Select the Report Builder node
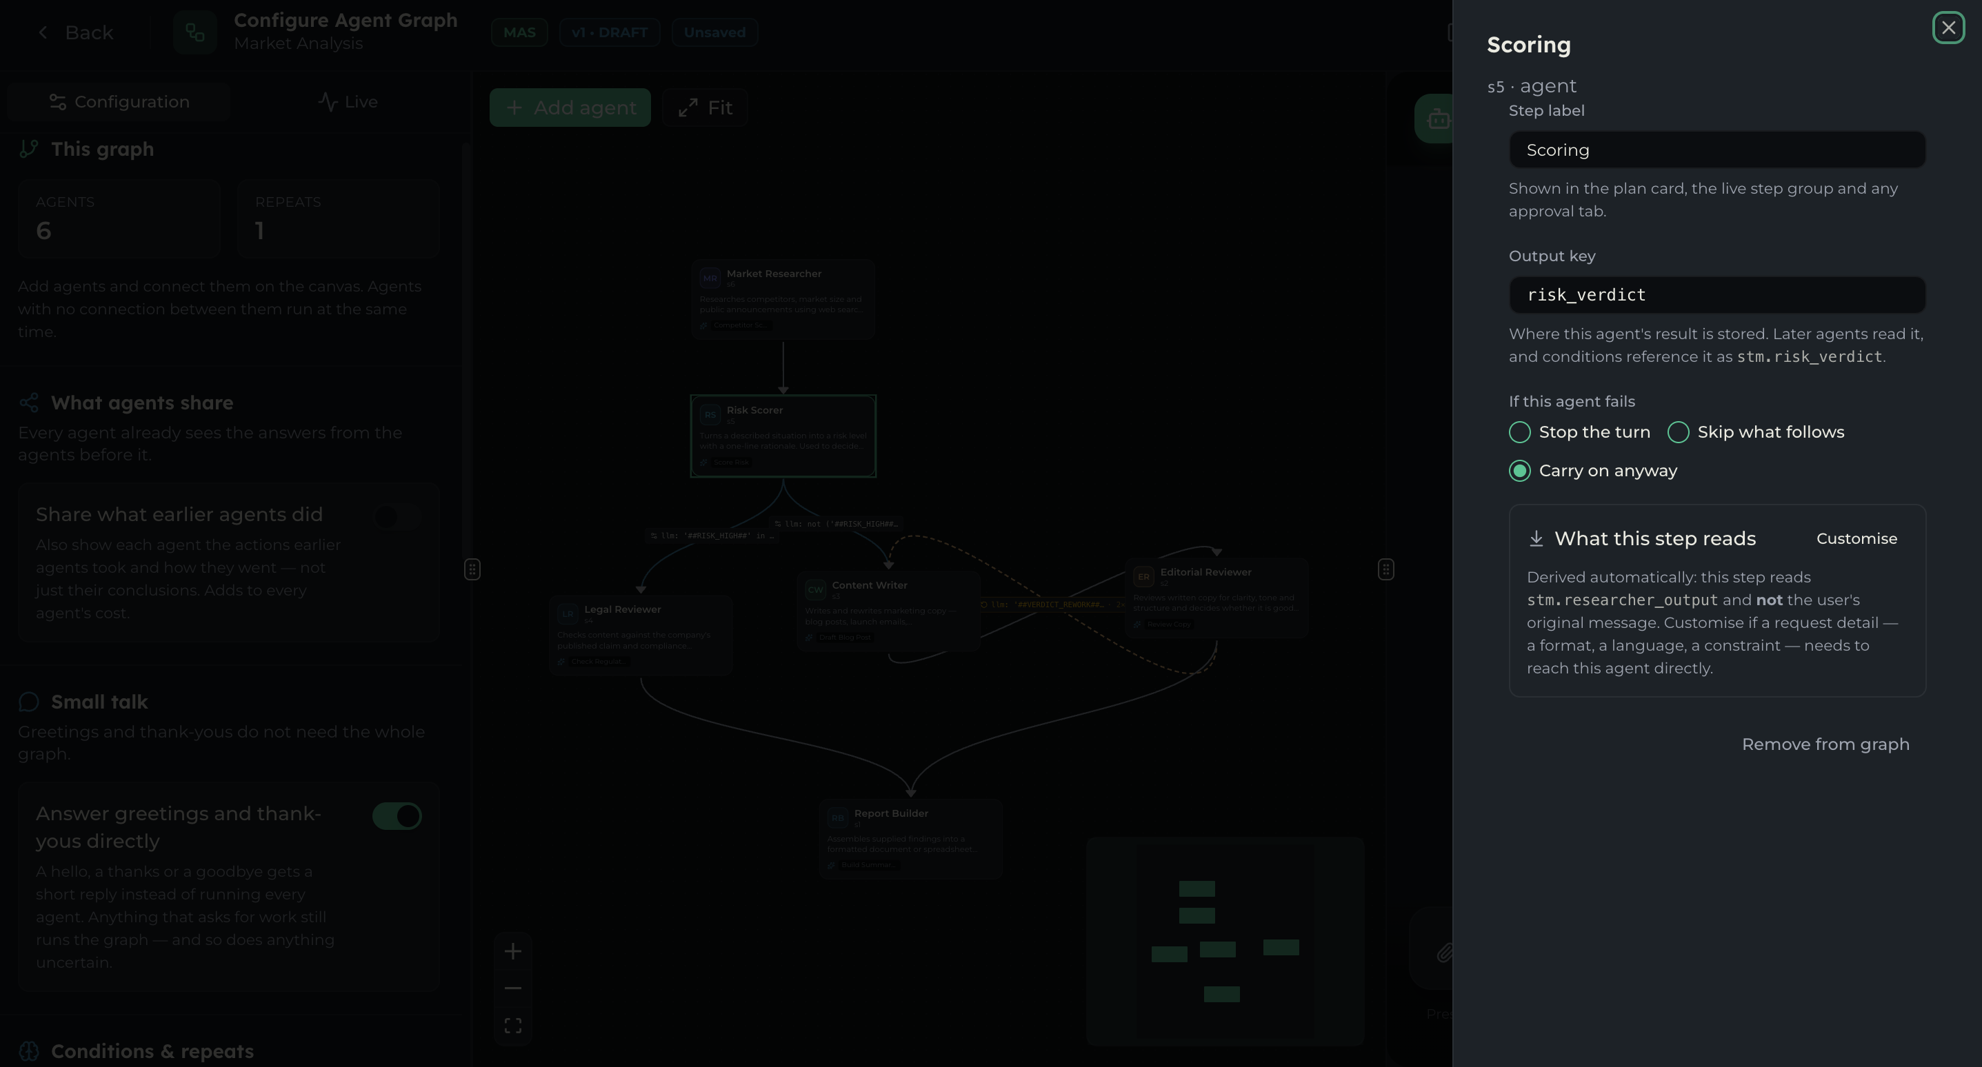The width and height of the screenshot is (1982, 1067). 910,840
